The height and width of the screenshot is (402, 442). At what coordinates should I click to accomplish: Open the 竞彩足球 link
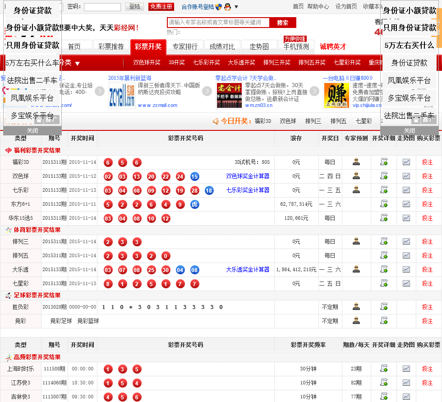point(61,321)
